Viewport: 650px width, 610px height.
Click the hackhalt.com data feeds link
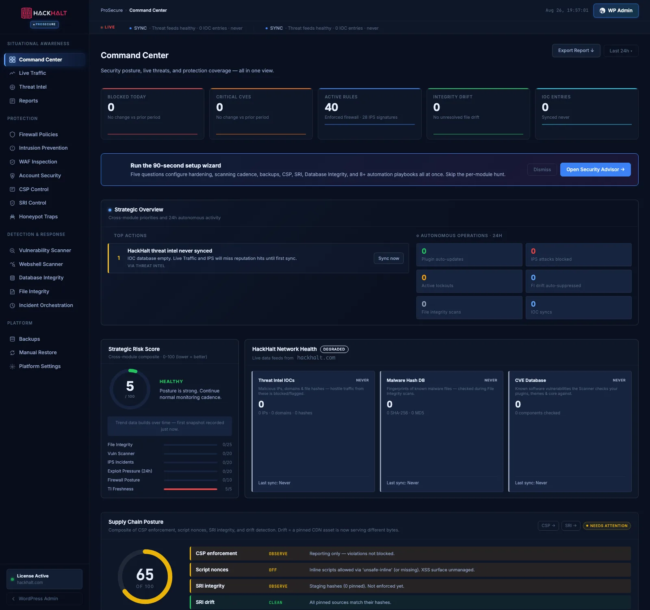point(316,358)
